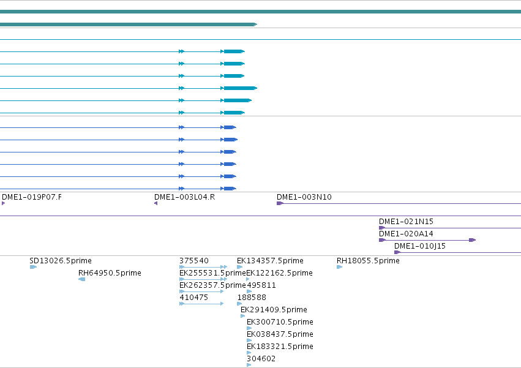This screenshot has width=521, height=368.
Task: Select EK183321.5prime label
Action: [280, 347]
